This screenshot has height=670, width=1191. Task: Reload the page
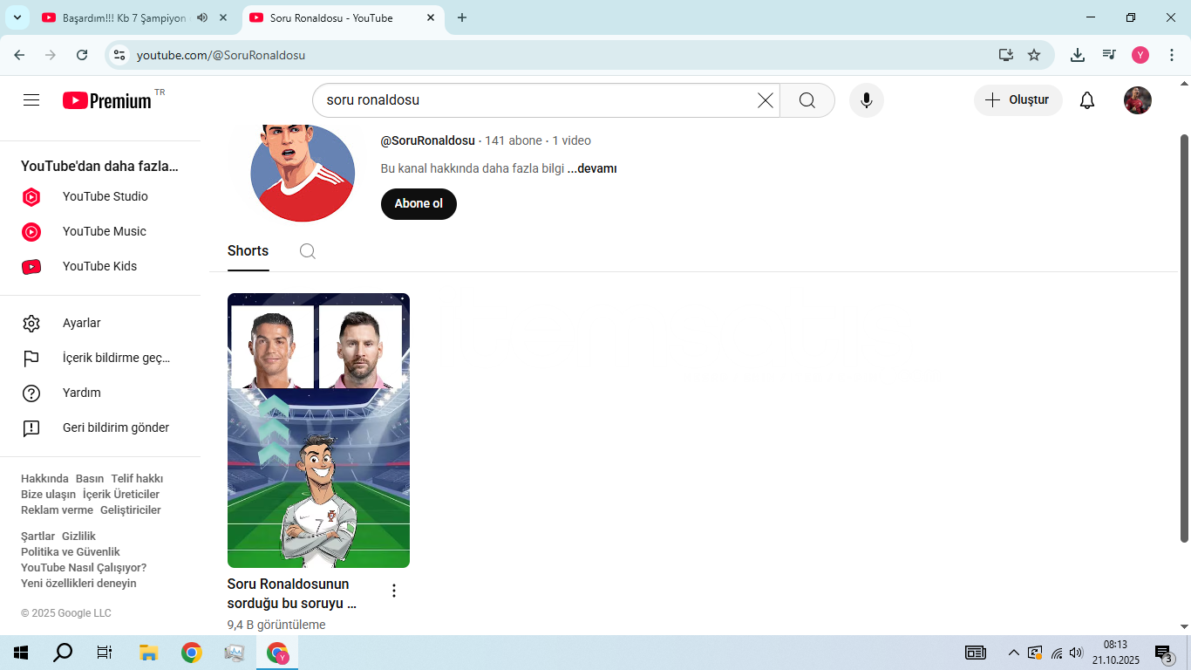[82, 55]
